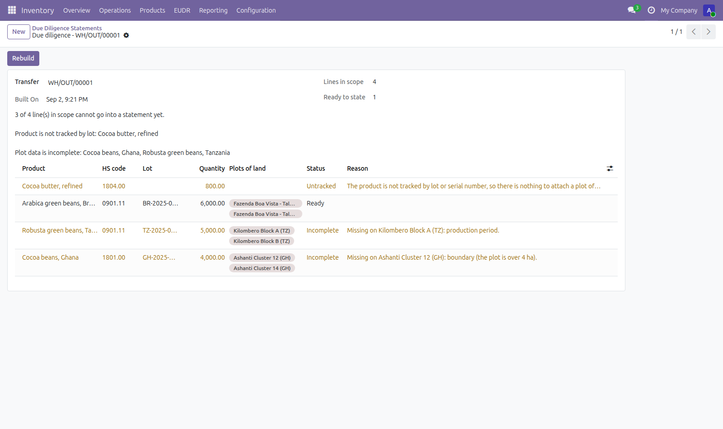
Task: Open the conversations messages icon
Action: 632,10
